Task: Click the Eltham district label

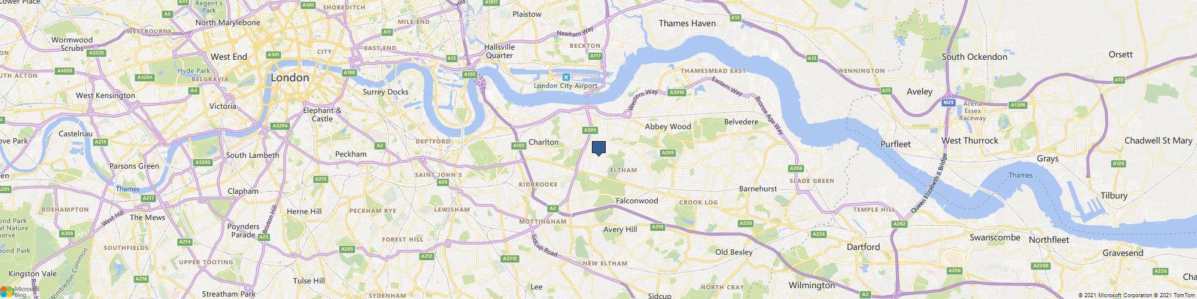Action: 623,170
